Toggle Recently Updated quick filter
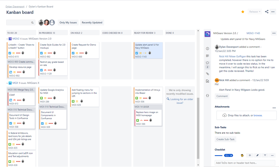The height and width of the screenshot is (167, 279). click(x=92, y=22)
